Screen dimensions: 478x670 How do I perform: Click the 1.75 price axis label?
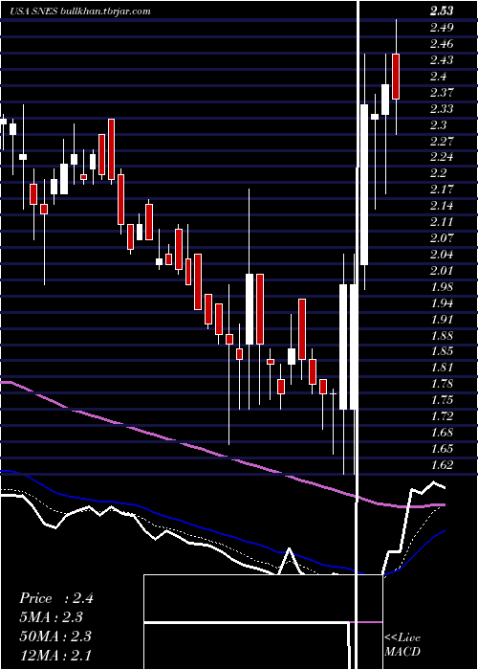442,400
